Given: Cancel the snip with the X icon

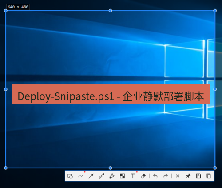Looking at the screenshot, I should [178, 176].
